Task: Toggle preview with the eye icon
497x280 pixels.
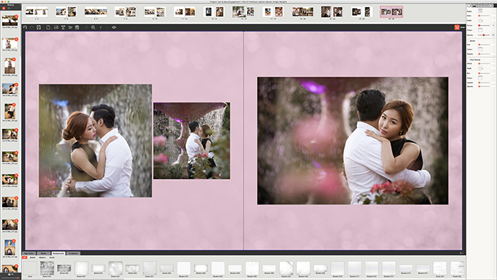Action: point(114,28)
